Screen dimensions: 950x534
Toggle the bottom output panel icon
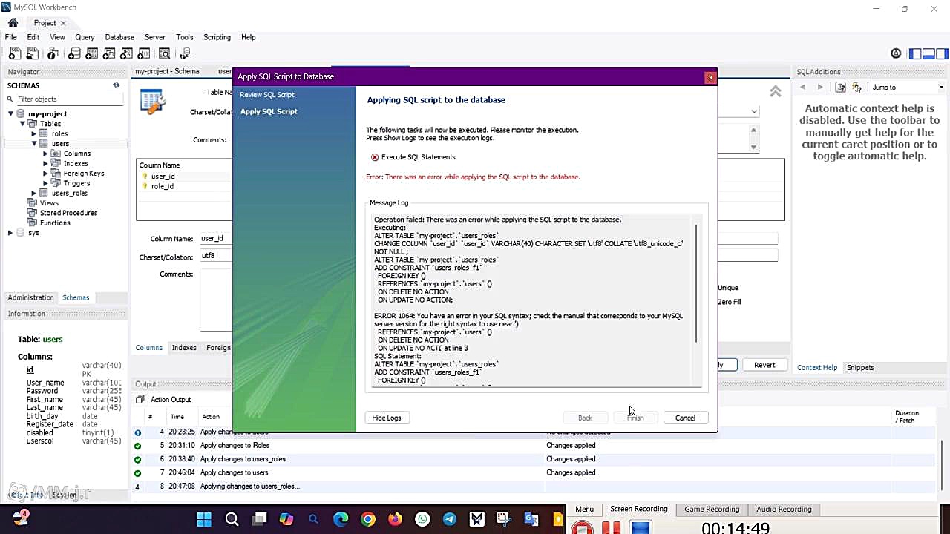928,53
